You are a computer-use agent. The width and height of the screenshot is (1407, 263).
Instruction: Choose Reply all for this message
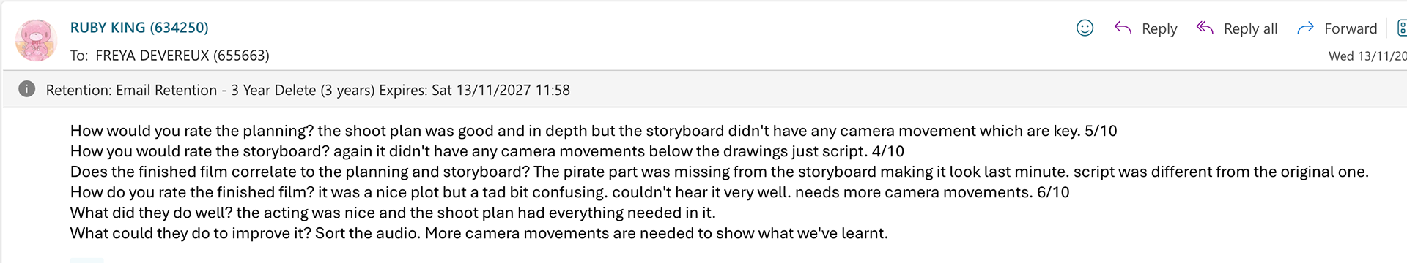(1237, 28)
